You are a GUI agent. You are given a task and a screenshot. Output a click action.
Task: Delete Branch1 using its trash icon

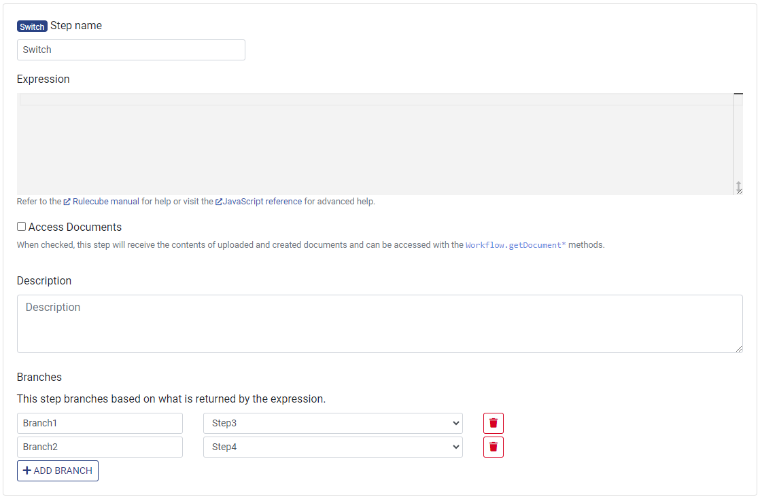493,423
